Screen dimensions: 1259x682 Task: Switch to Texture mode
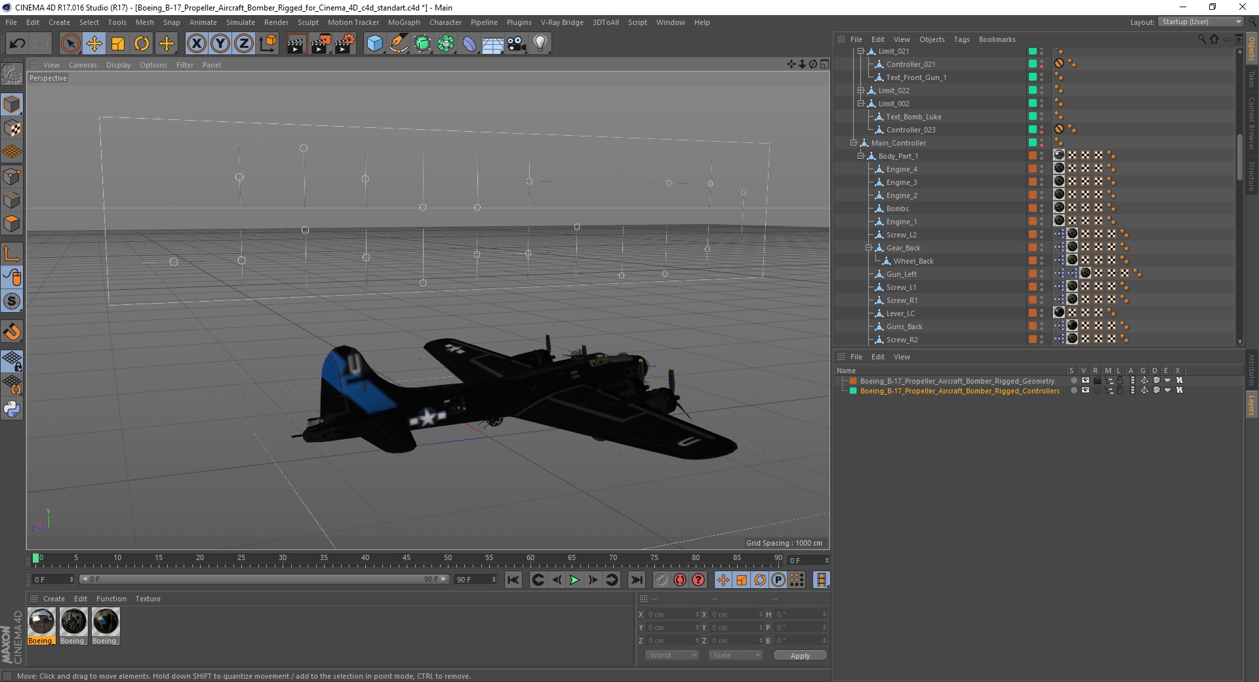(x=12, y=128)
